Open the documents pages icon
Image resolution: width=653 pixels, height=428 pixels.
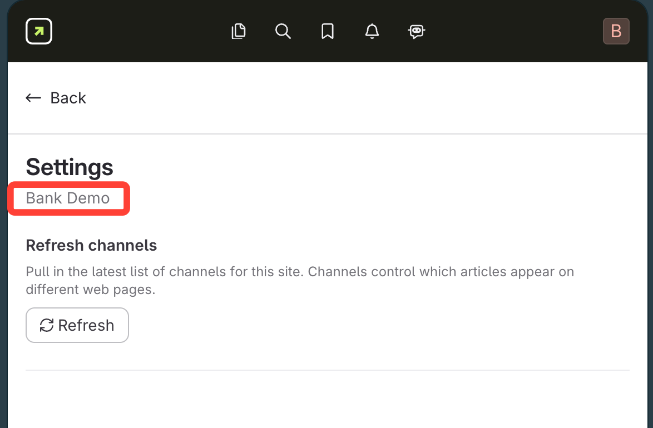coord(239,31)
